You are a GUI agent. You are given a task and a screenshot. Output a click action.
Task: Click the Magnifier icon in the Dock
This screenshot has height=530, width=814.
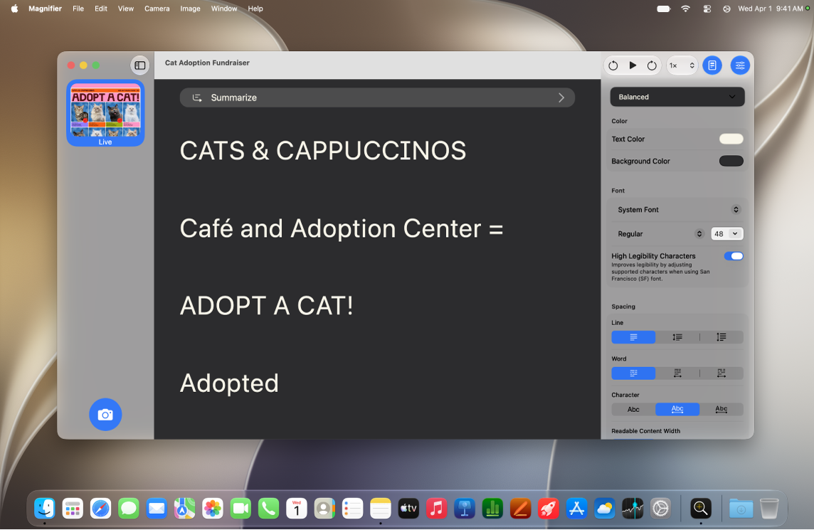(x=701, y=508)
